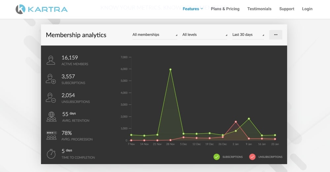Screen dimensions: 330x172
Task: Toggle the red Unsubscriptions legend checkmark
Action: click(252, 157)
